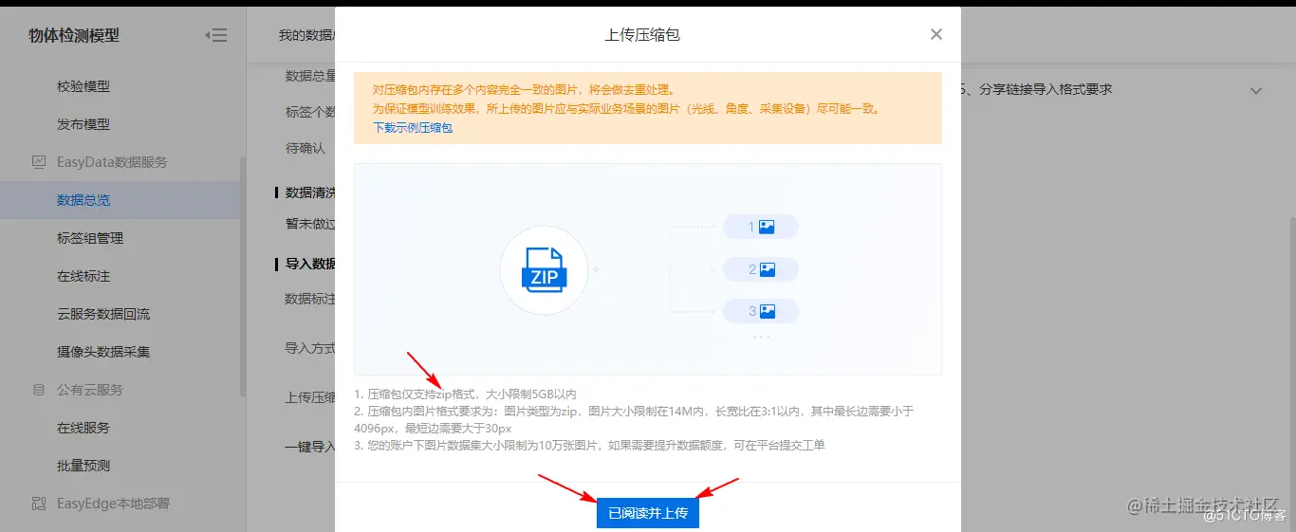
Task: Click image placeholder number 3
Action: [x=761, y=311]
